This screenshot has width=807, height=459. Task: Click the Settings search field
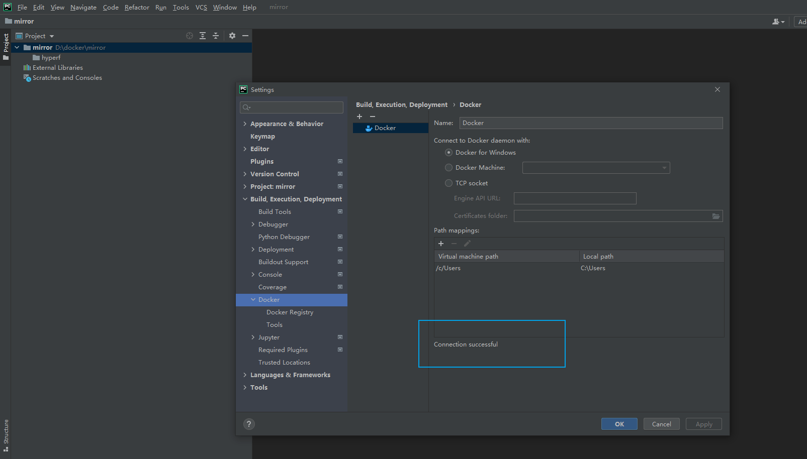click(292, 107)
